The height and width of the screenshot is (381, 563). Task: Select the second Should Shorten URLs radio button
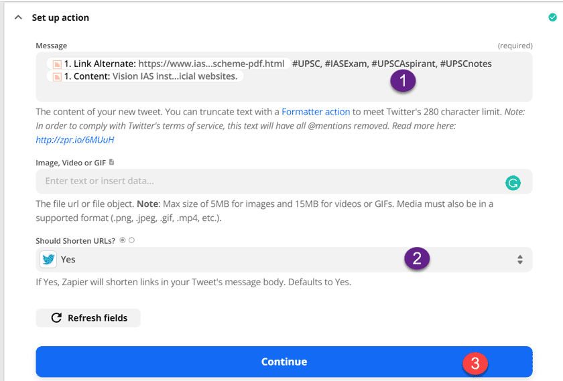coord(132,240)
